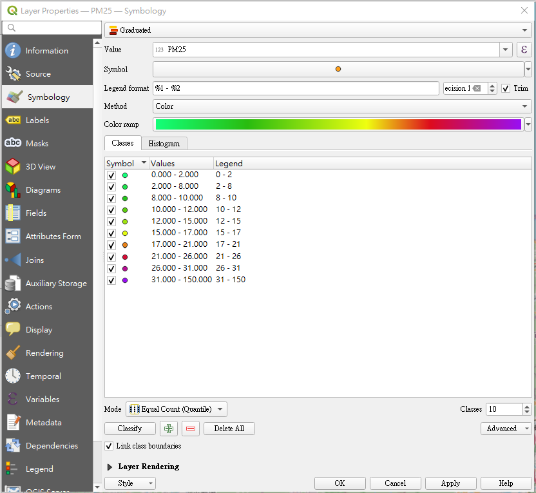The width and height of the screenshot is (536, 493).
Task: Open the Method Color dropdown
Action: point(342,106)
